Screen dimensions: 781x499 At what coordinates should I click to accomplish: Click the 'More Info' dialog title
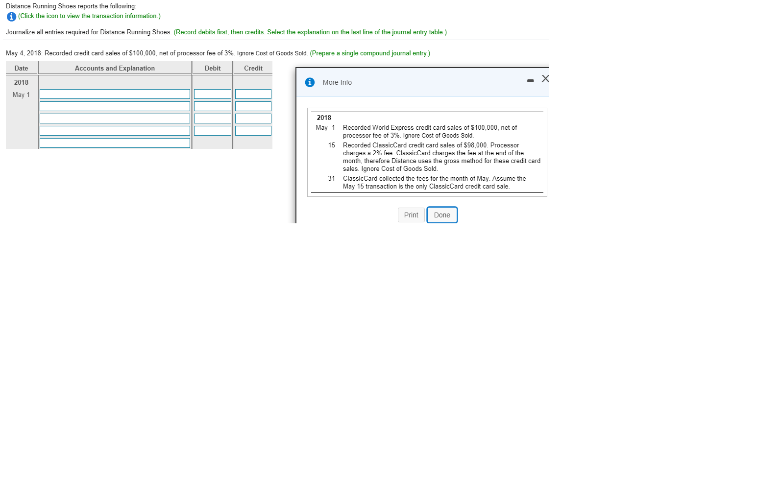337,82
